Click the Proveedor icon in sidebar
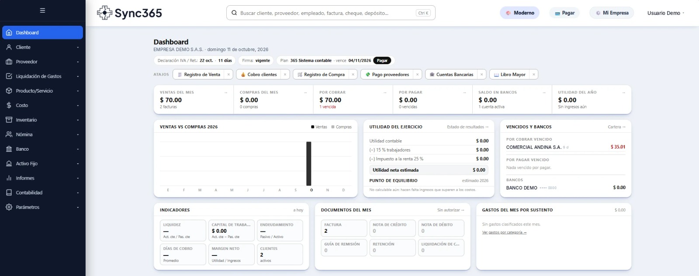 (9, 62)
